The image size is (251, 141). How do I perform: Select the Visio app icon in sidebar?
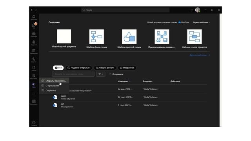click(34, 85)
